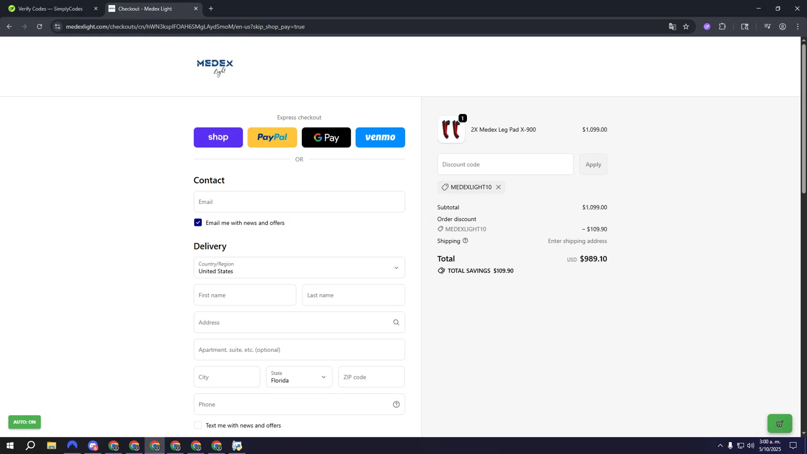Screen dimensions: 807x454
Task: Reload the checkout page
Action: tap(39, 26)
